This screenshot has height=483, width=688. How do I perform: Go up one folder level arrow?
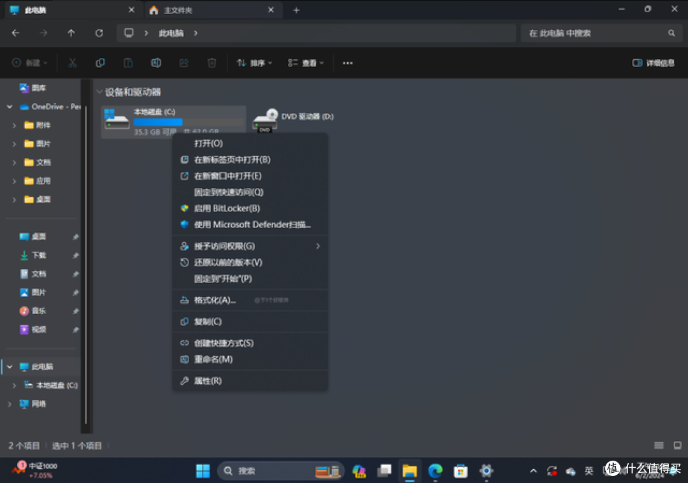tap(71, 33)
